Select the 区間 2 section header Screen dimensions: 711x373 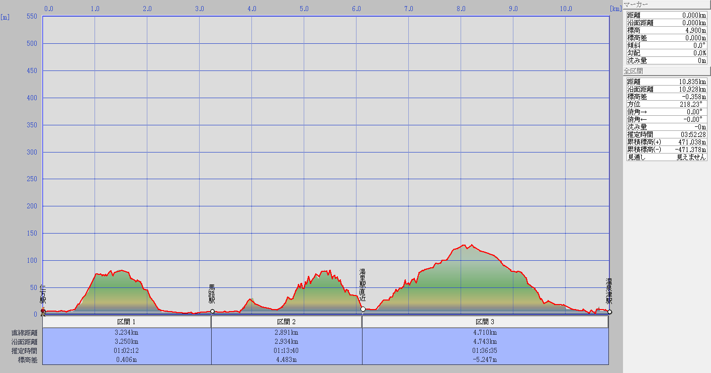click(x=286, y=322)
